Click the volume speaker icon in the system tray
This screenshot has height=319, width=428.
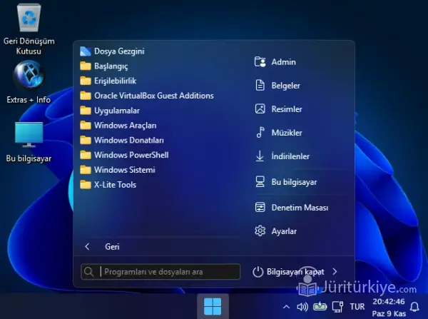click(302, 308)
